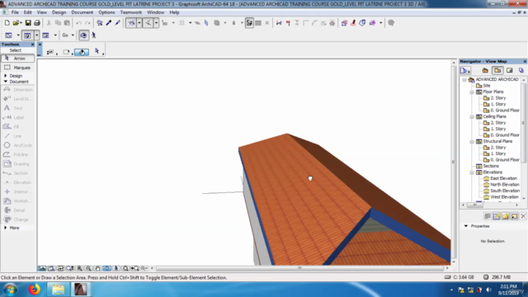This screenshot has height=297, width=528.
Task: Select the Marquee tool in Toolbox
Action: (x=18, y=68)
